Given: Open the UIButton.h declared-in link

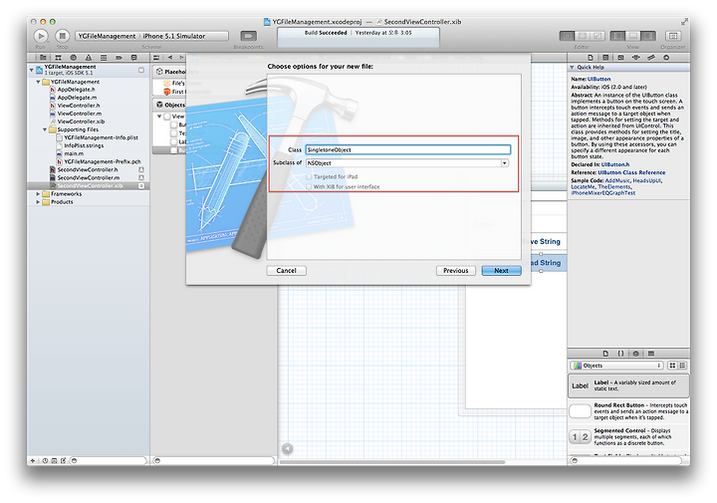Looking at the screenshot, I should (x=615, y=164).
